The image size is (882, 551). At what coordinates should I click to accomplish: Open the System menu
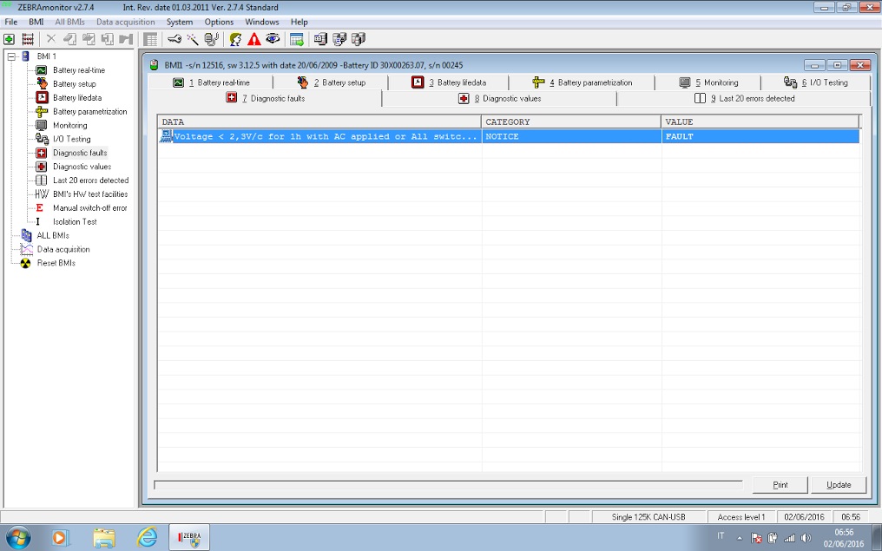coord(180,22)
